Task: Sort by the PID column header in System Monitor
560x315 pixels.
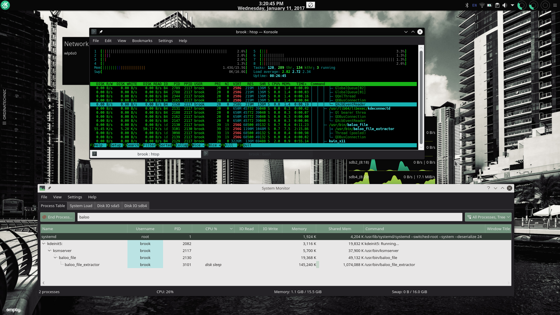Action: [177, 229]
